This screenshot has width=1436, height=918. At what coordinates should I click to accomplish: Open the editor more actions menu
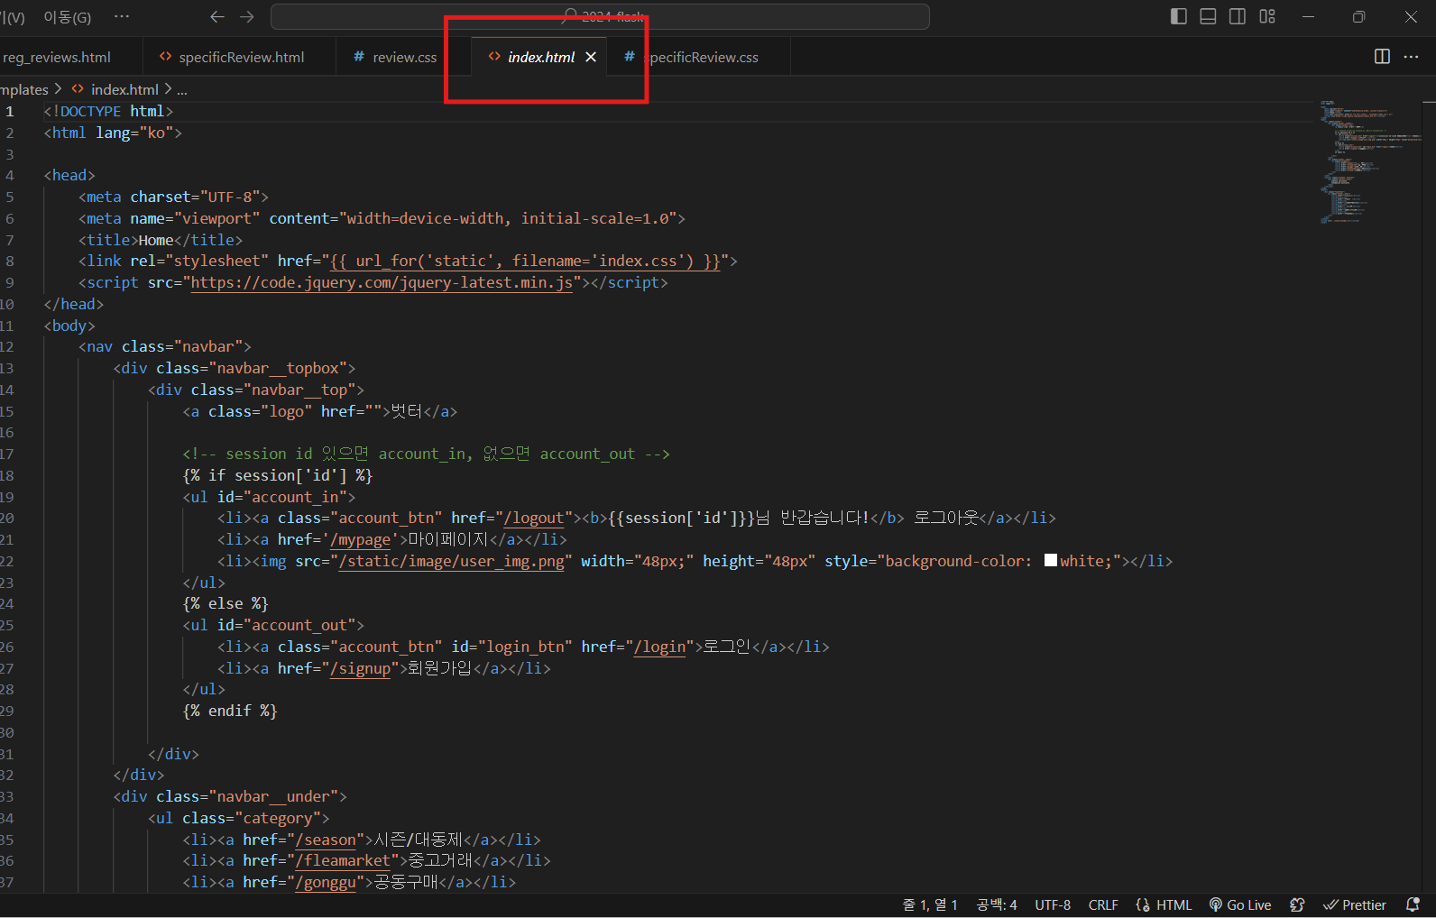pos(1412,57)
